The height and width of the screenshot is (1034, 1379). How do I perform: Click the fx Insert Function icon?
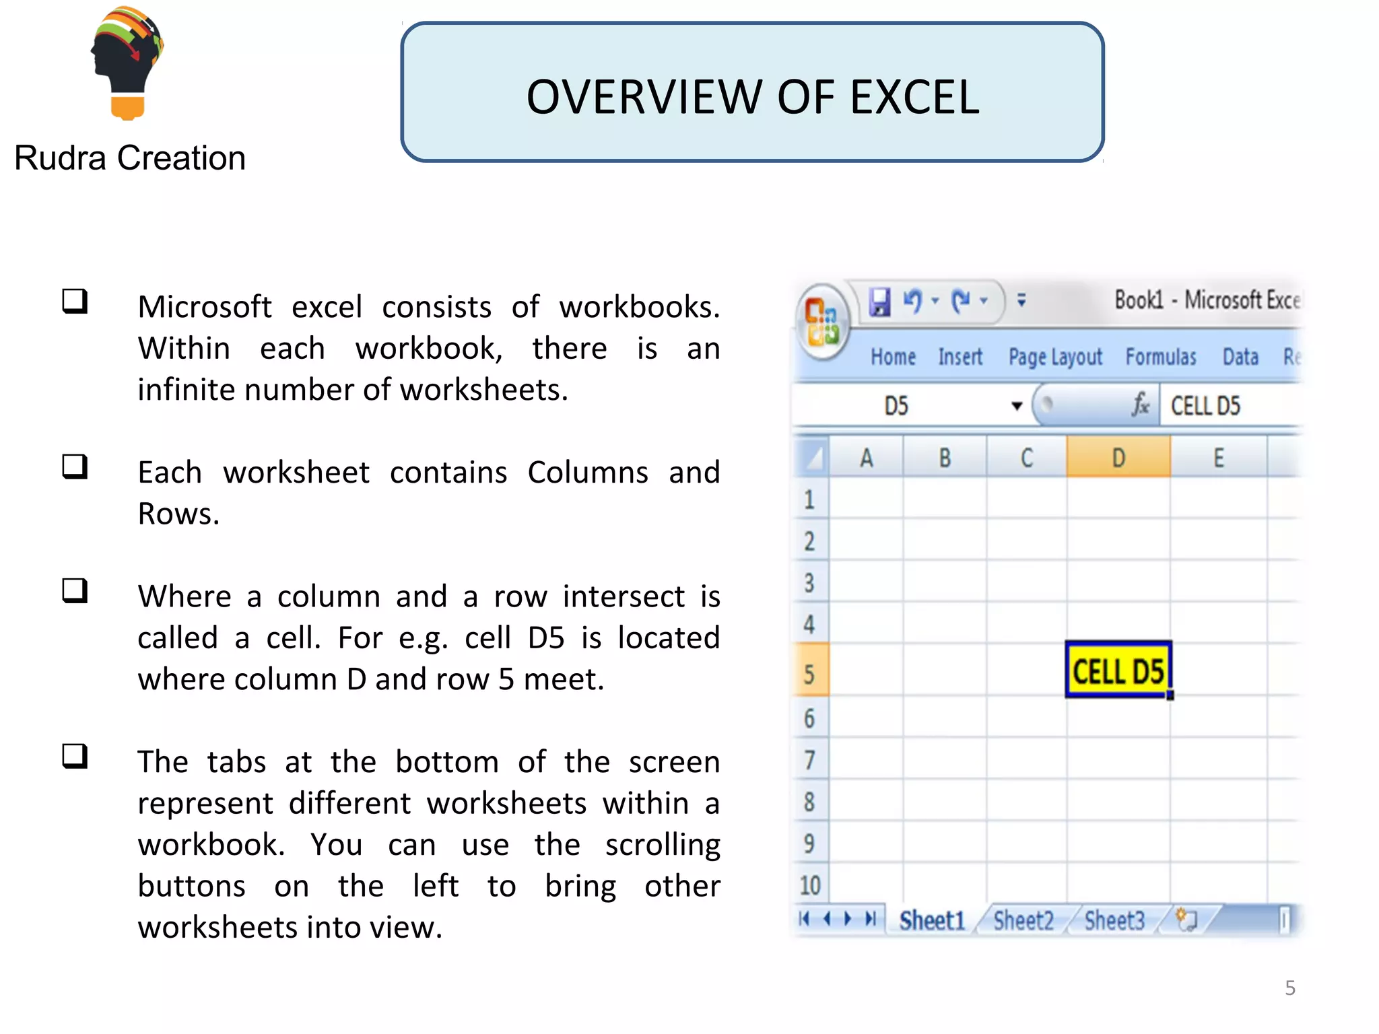[1140, 405]
